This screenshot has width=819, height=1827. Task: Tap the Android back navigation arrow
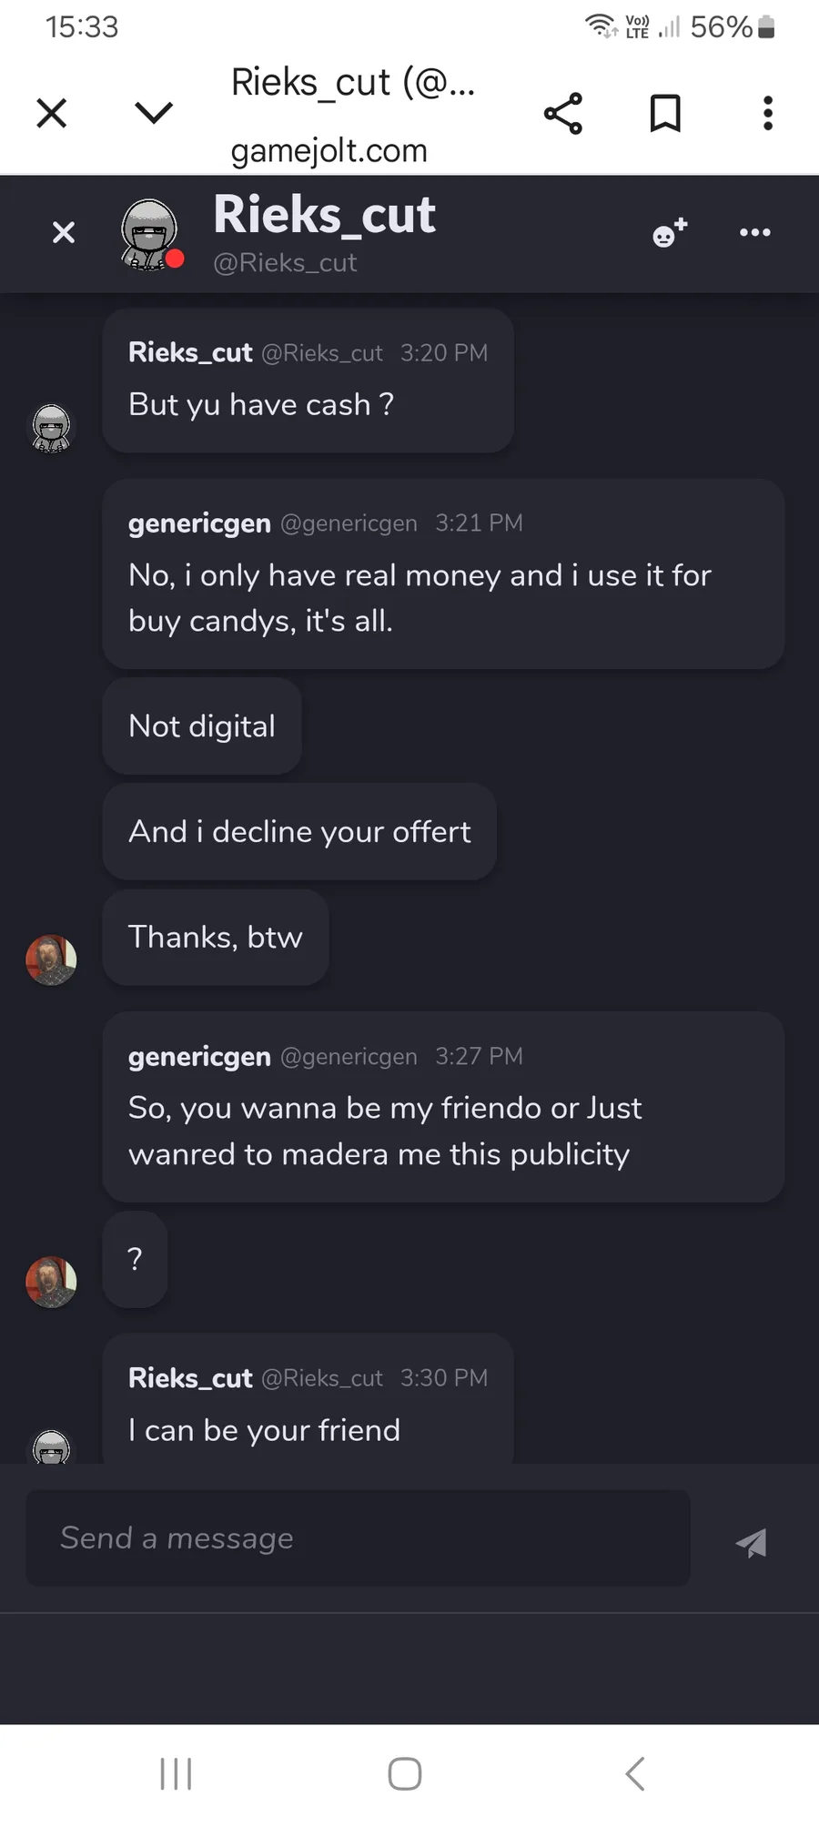(635, 1773)
